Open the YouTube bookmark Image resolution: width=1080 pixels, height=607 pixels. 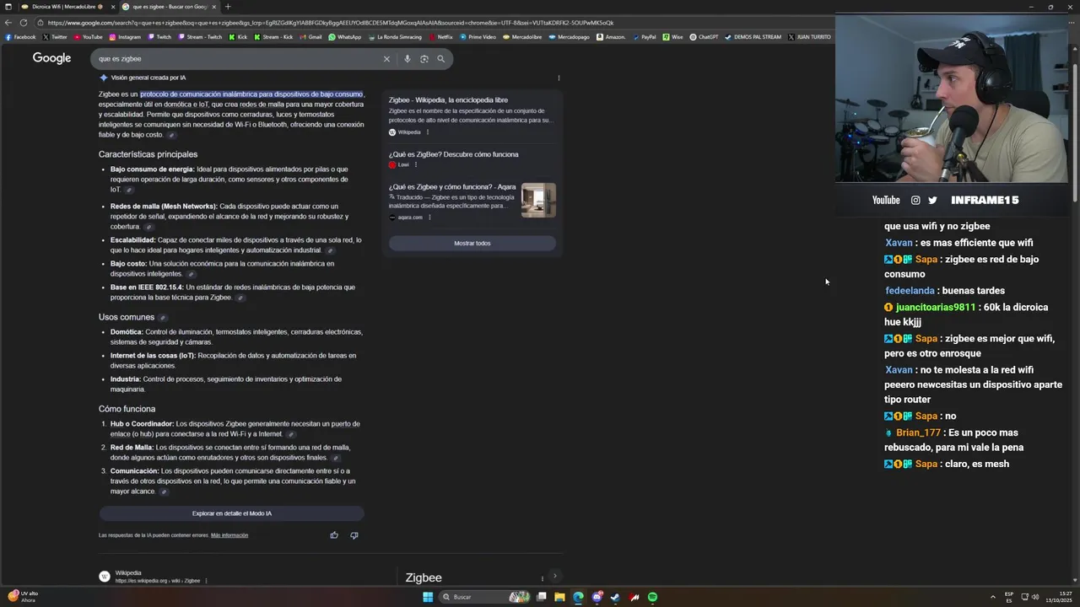coord(88,37)
